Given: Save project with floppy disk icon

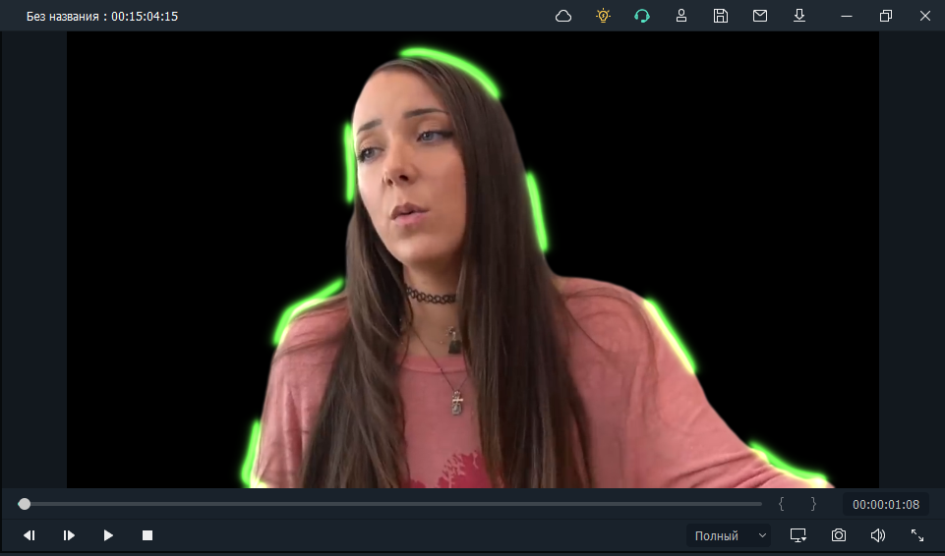Looking at the screenshot, I should coord(720,16).
